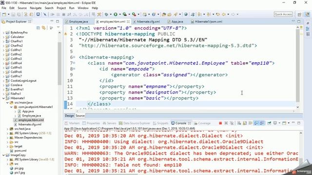
Task: Open the Window menu
Action: pos(83,8)
